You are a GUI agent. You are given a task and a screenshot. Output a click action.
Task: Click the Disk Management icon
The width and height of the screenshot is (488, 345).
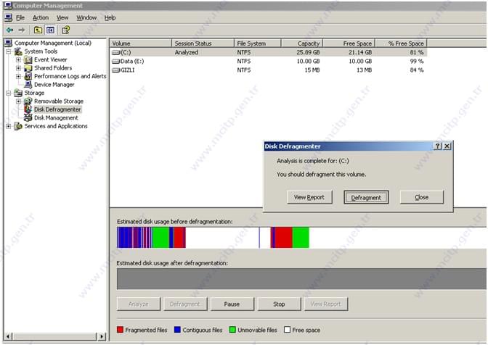tap(28, 117)
